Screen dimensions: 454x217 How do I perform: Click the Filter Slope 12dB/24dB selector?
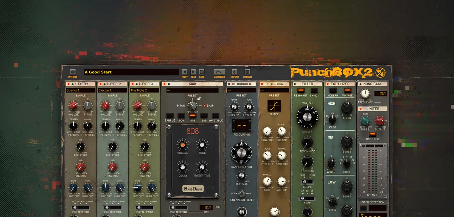tap(307, 182)
